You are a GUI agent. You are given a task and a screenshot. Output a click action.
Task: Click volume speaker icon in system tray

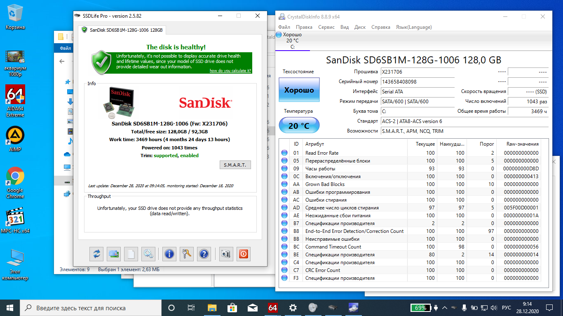coord(494,308)
